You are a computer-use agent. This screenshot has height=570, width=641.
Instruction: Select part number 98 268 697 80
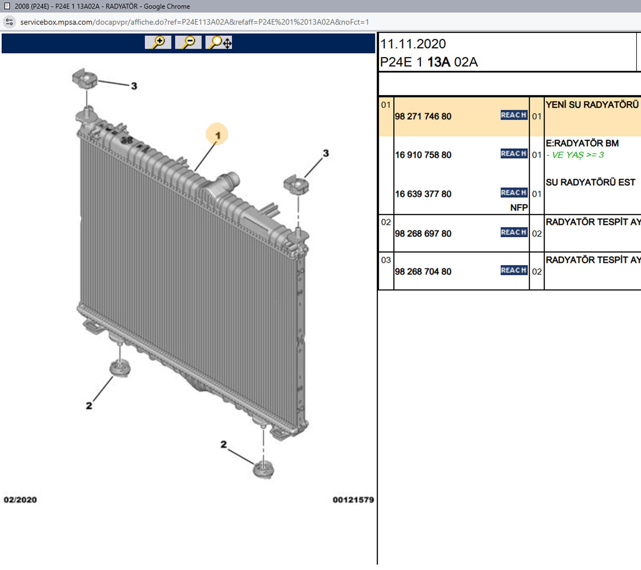point(423,234)
